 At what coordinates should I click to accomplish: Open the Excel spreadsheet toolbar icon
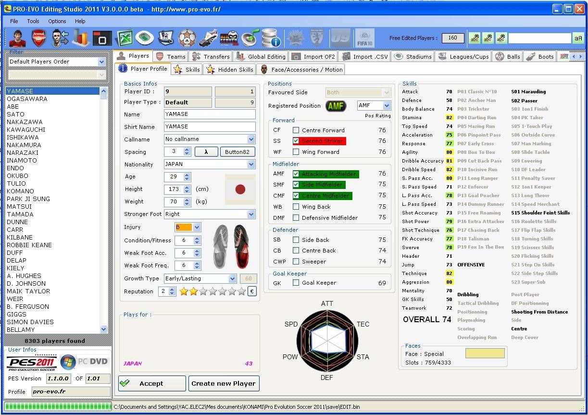pos(125,38)
